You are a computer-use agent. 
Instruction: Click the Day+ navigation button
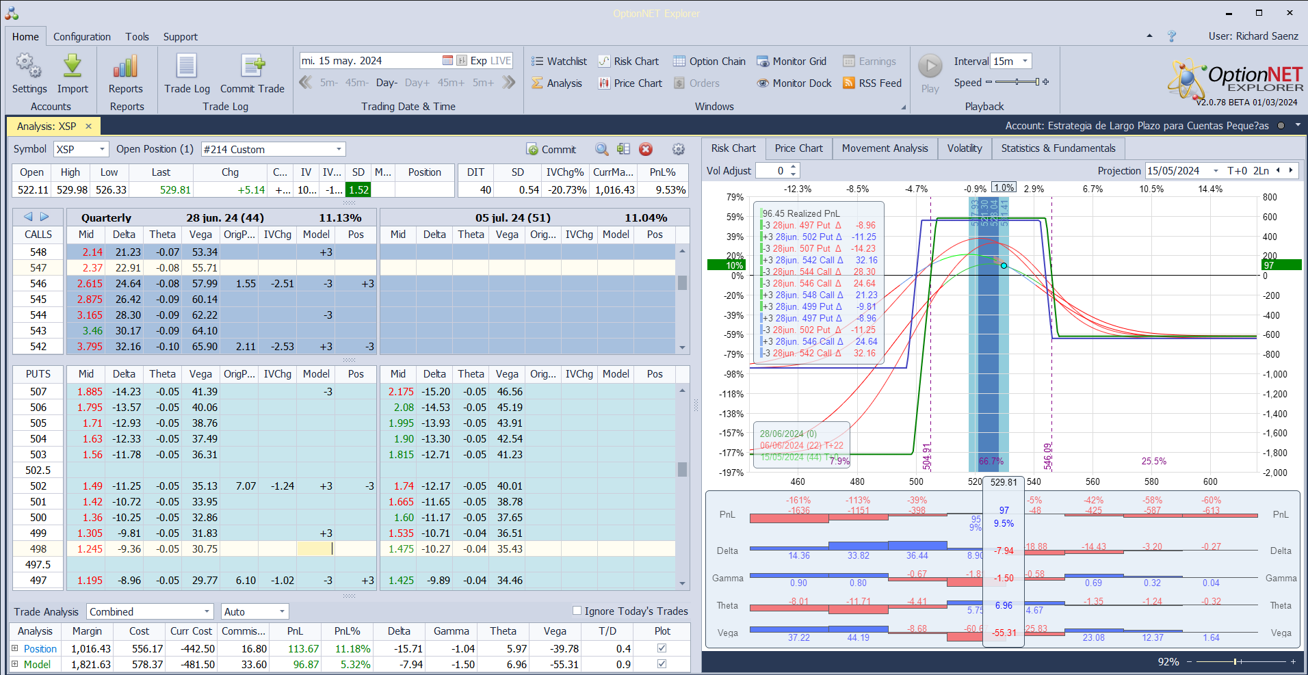click(417, 83)
